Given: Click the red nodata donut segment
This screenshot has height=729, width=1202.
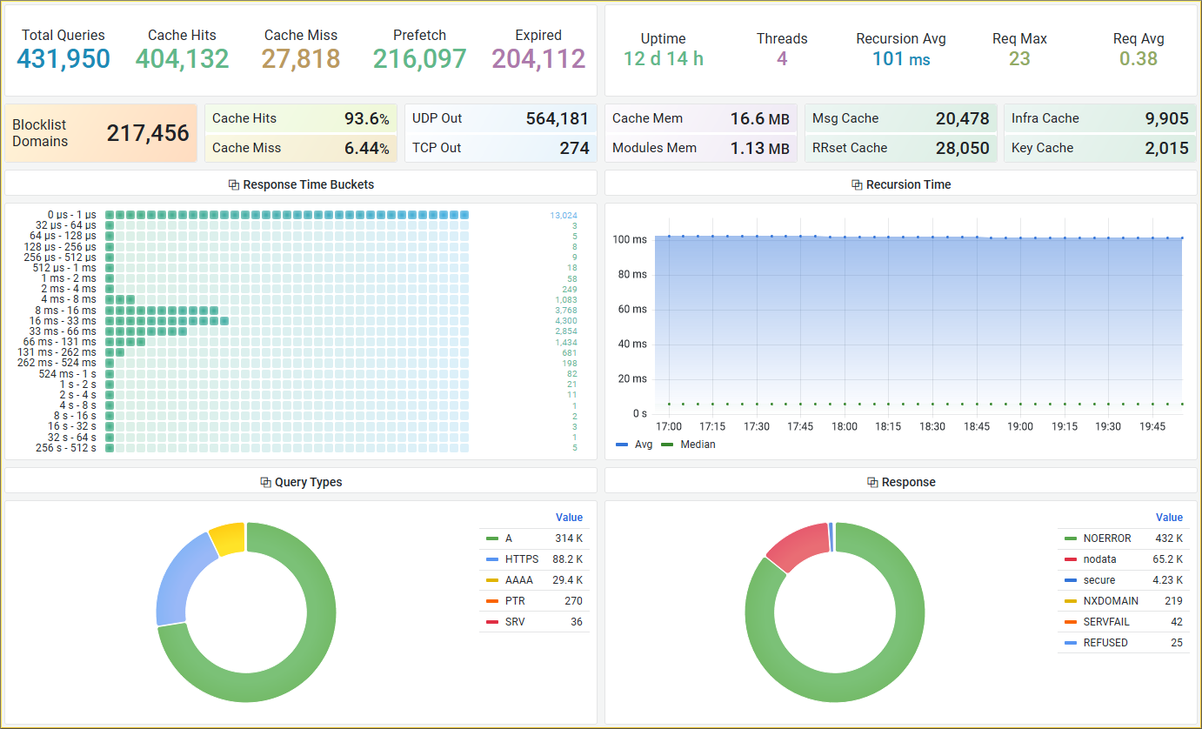Looking at the screenshot, I should coord(794,545).
